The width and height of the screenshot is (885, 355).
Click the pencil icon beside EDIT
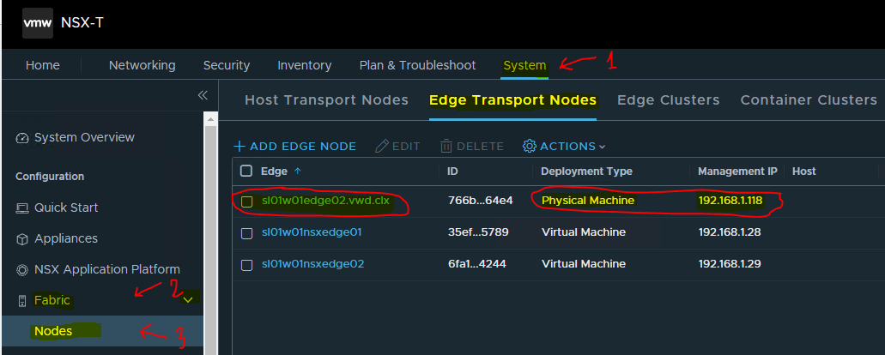[382, 147]
